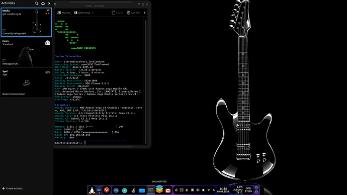The width and height of the screenshot is (347, 195).
Task: Launch ONLYOFFICE from the dock
Action: tap(159, 189)
